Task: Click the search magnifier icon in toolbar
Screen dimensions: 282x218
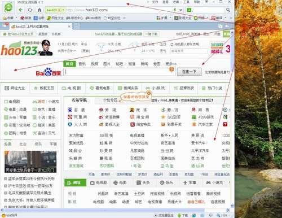Action: pyautogui.click(x=228, y=10)
